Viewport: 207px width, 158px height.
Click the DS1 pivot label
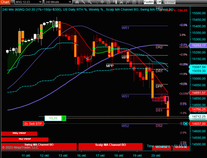159,110
